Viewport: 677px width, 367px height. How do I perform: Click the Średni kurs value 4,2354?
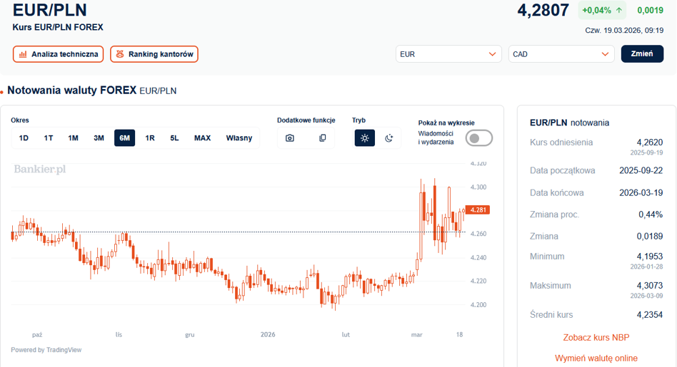650,314
